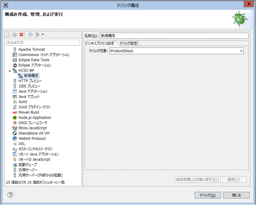This screenshot has width=256, height=205.
Task: Click the タスク・コンテキスト・テスト icon
Action: pyautogui.click(x=15, y=149)
